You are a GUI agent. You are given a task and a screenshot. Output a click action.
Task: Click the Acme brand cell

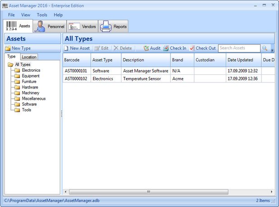pos(182,78)
